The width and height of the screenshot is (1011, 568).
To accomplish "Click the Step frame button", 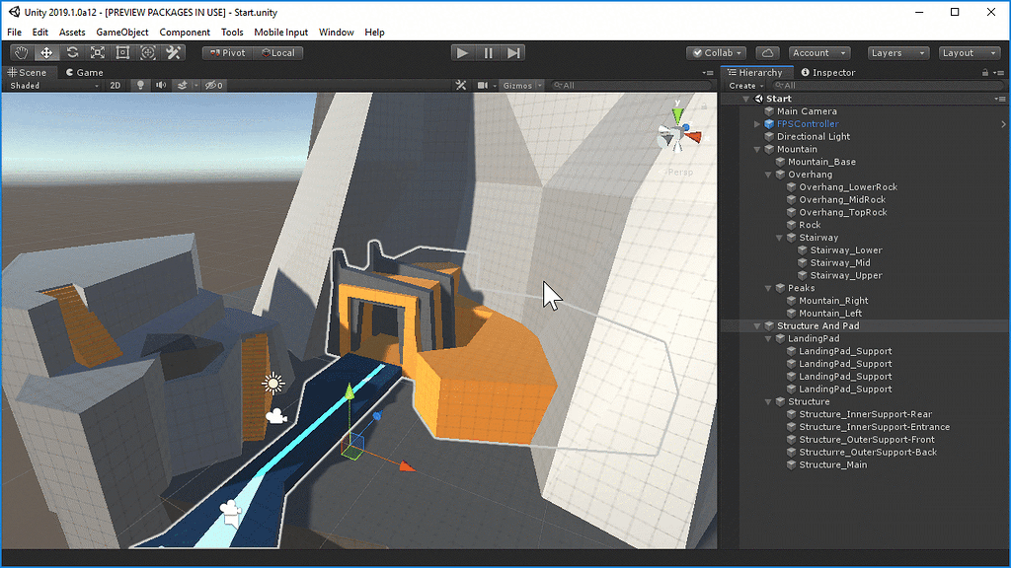I will (513, 53).
